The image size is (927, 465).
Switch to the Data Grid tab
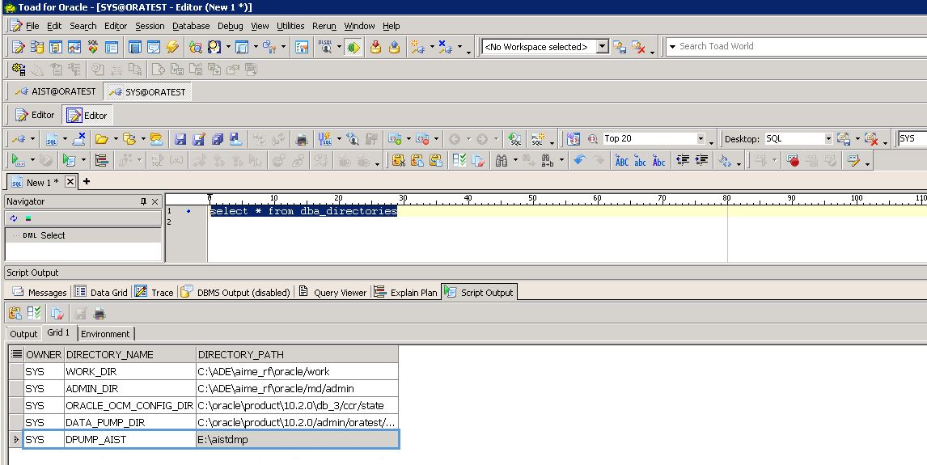click(x=102, y=293)
